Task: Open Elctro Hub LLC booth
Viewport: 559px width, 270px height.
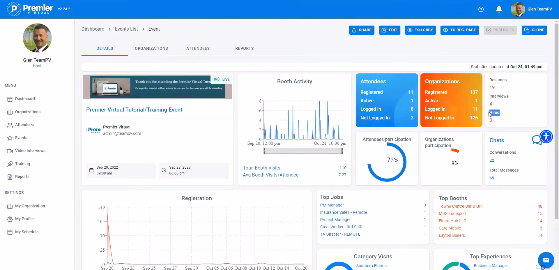Action: (x=452, y=221)
